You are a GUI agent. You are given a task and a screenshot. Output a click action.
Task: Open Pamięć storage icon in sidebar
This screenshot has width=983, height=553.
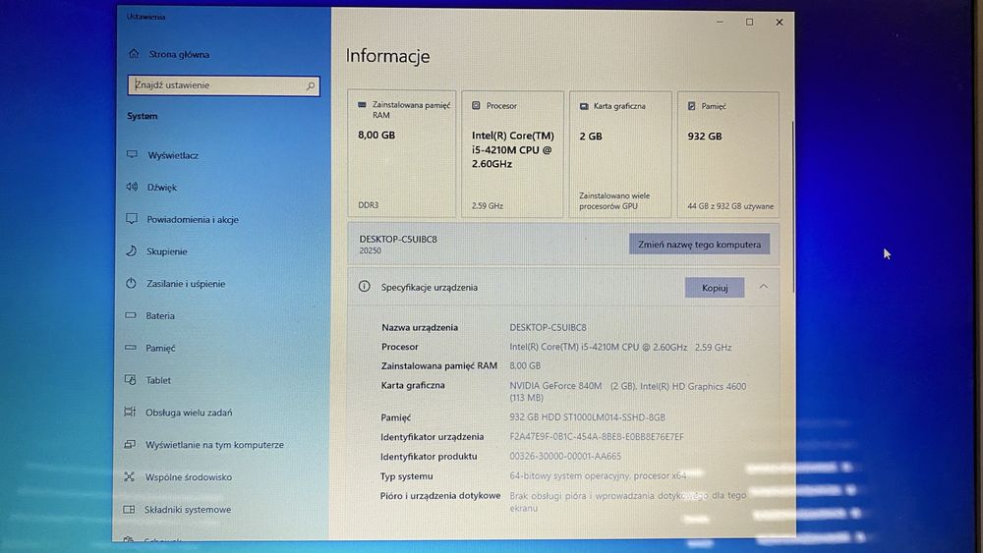point(131,348)
